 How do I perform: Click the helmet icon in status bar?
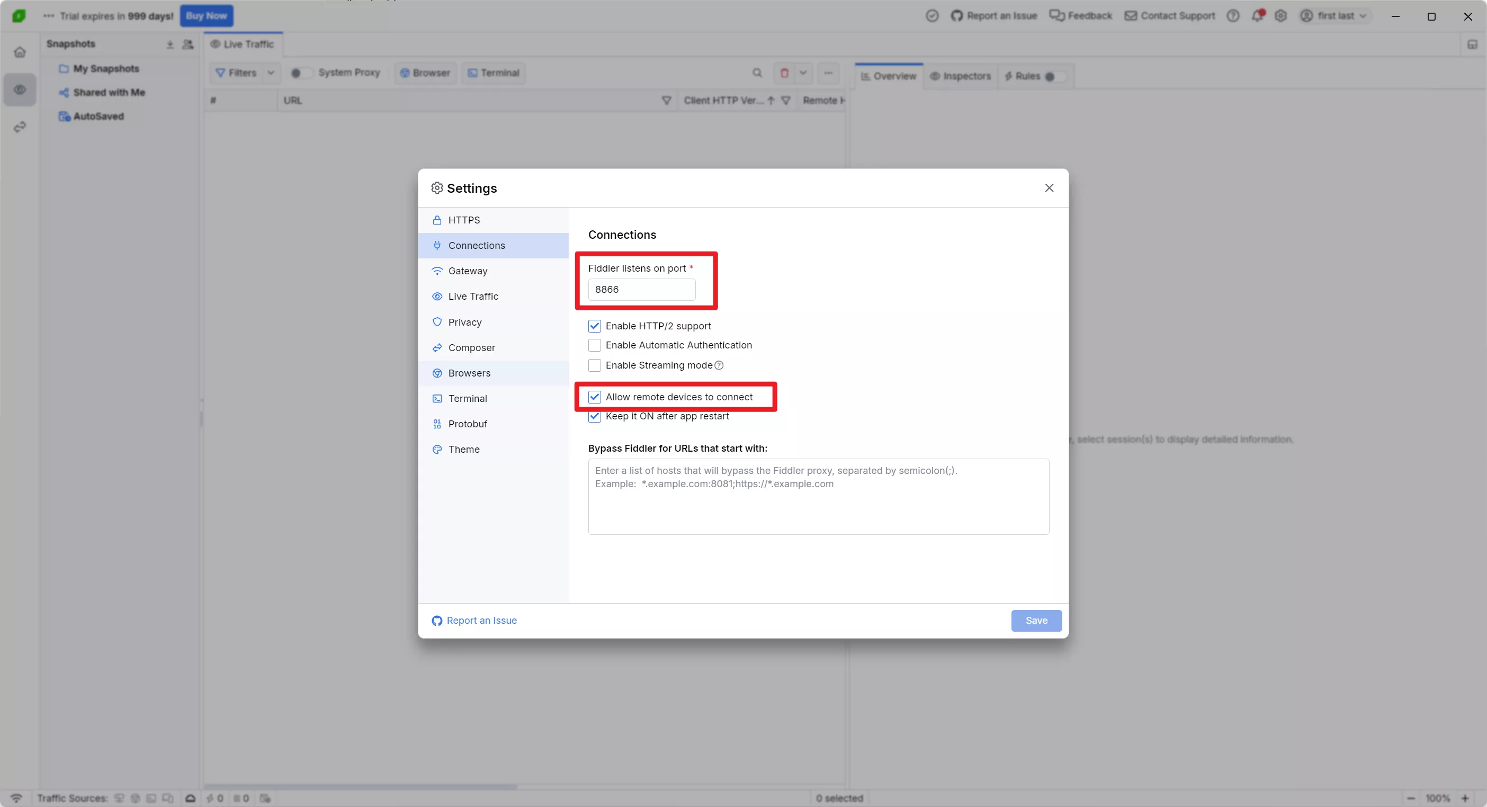[x=190, y=799]
